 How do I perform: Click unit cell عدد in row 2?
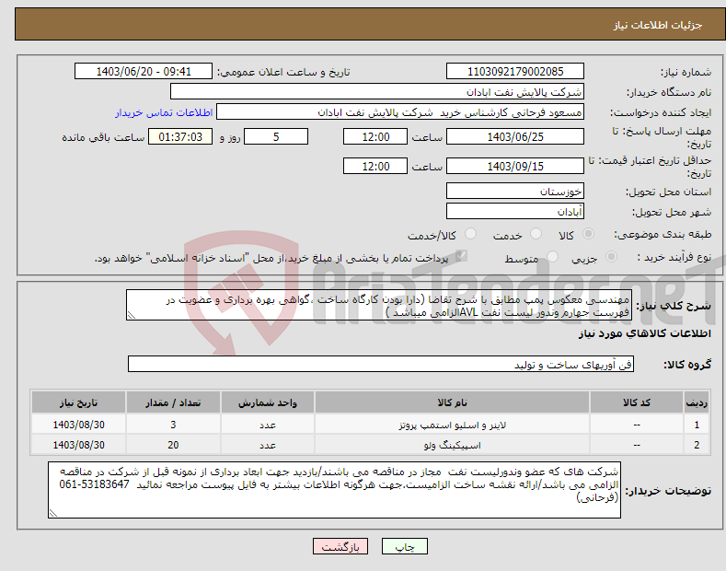tap(268, 445)
